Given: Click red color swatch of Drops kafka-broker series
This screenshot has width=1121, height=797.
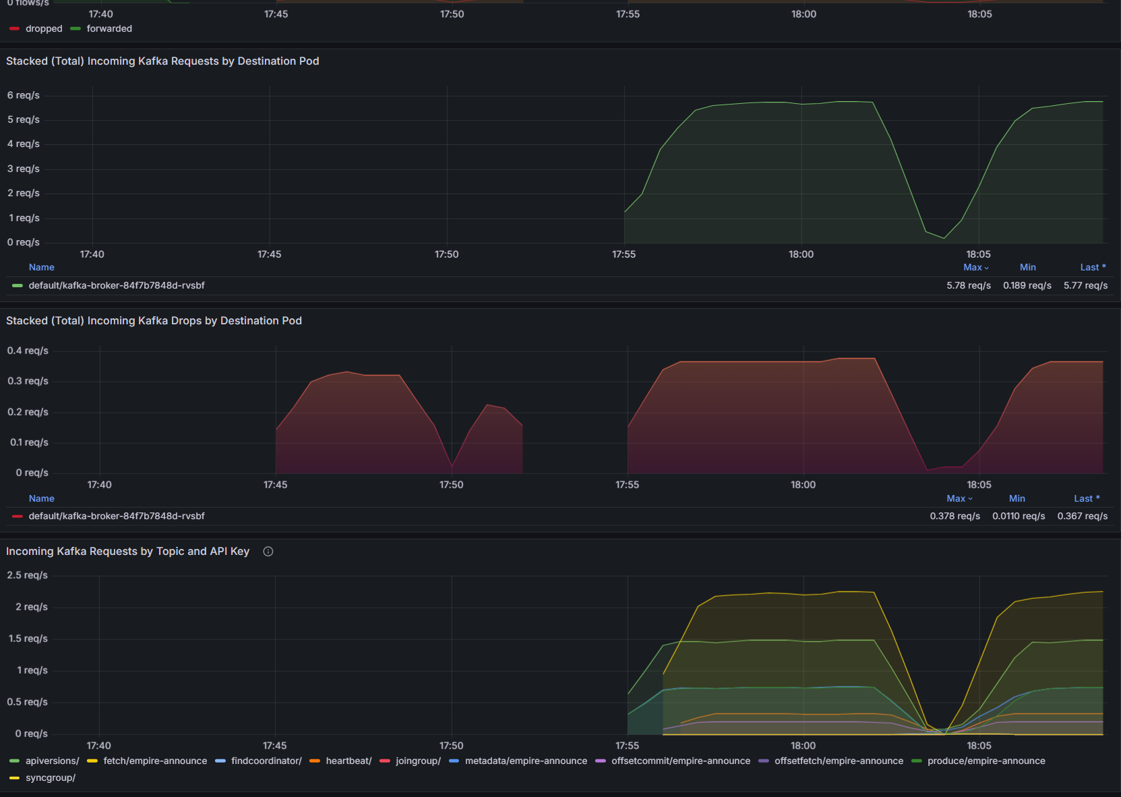Looking at the screenshot, I should [x=18, y=516].
